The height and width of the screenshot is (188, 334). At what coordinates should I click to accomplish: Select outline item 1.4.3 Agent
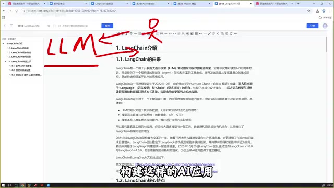26,75
